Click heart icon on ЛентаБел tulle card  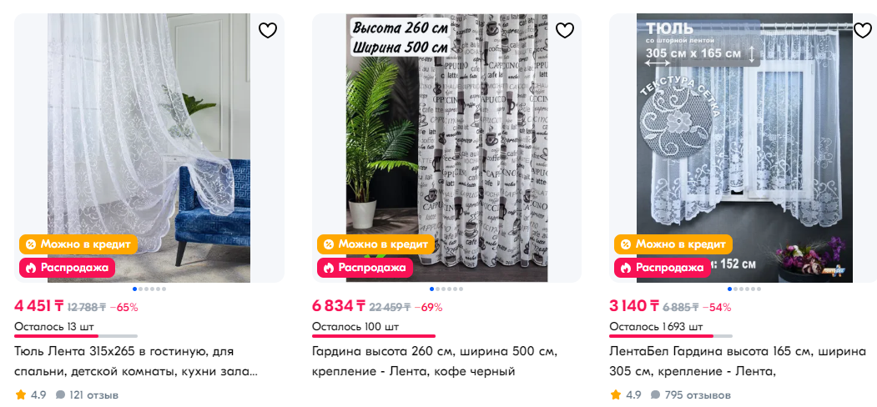[x=863, y=30]
